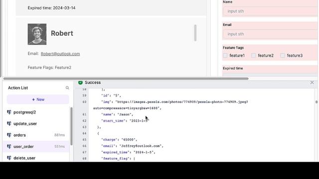The width and height of the screenshot is (319, 179).
Task: Click the Action List title
Action: tap(18, 88)
